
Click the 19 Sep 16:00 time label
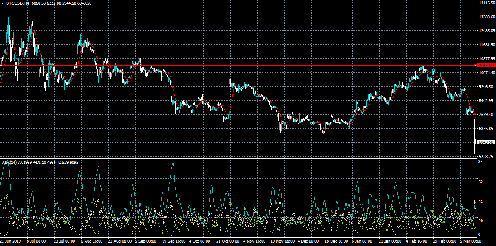173,240
